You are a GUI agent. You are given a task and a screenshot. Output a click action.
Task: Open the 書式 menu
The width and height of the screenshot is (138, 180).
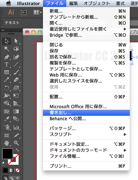coord(120,3)
